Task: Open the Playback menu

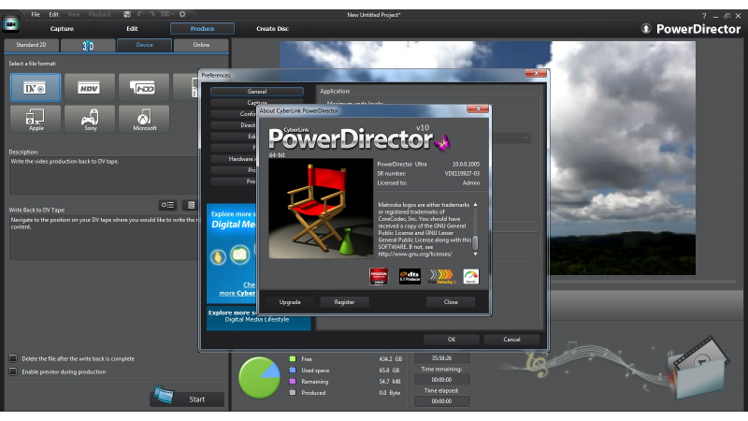Action: (99, 14)
